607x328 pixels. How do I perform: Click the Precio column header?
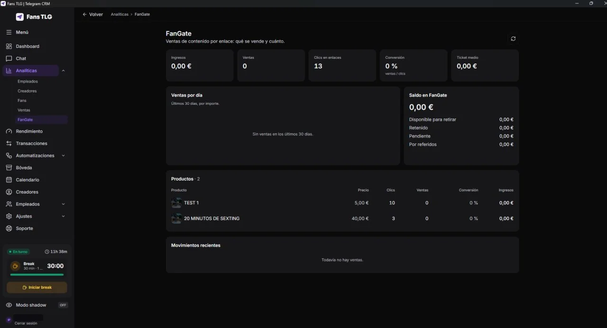[363, 190]
